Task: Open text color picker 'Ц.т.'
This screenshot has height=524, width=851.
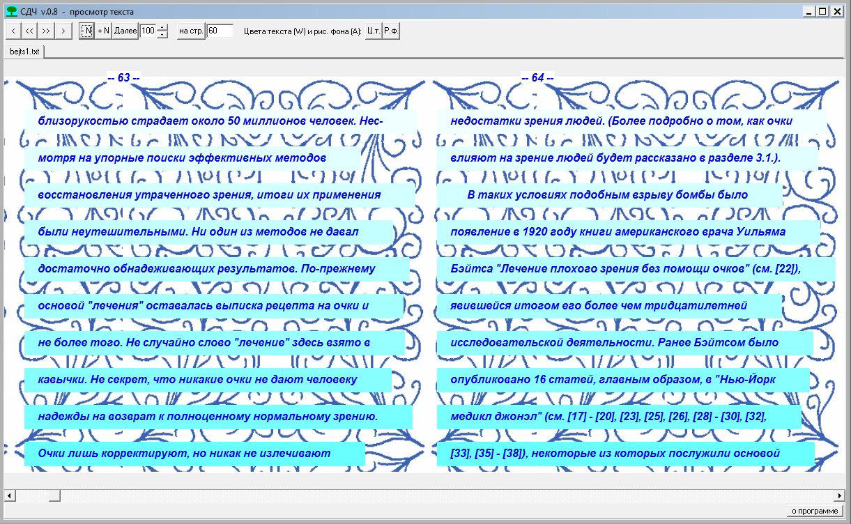Action: click(374, 31)
